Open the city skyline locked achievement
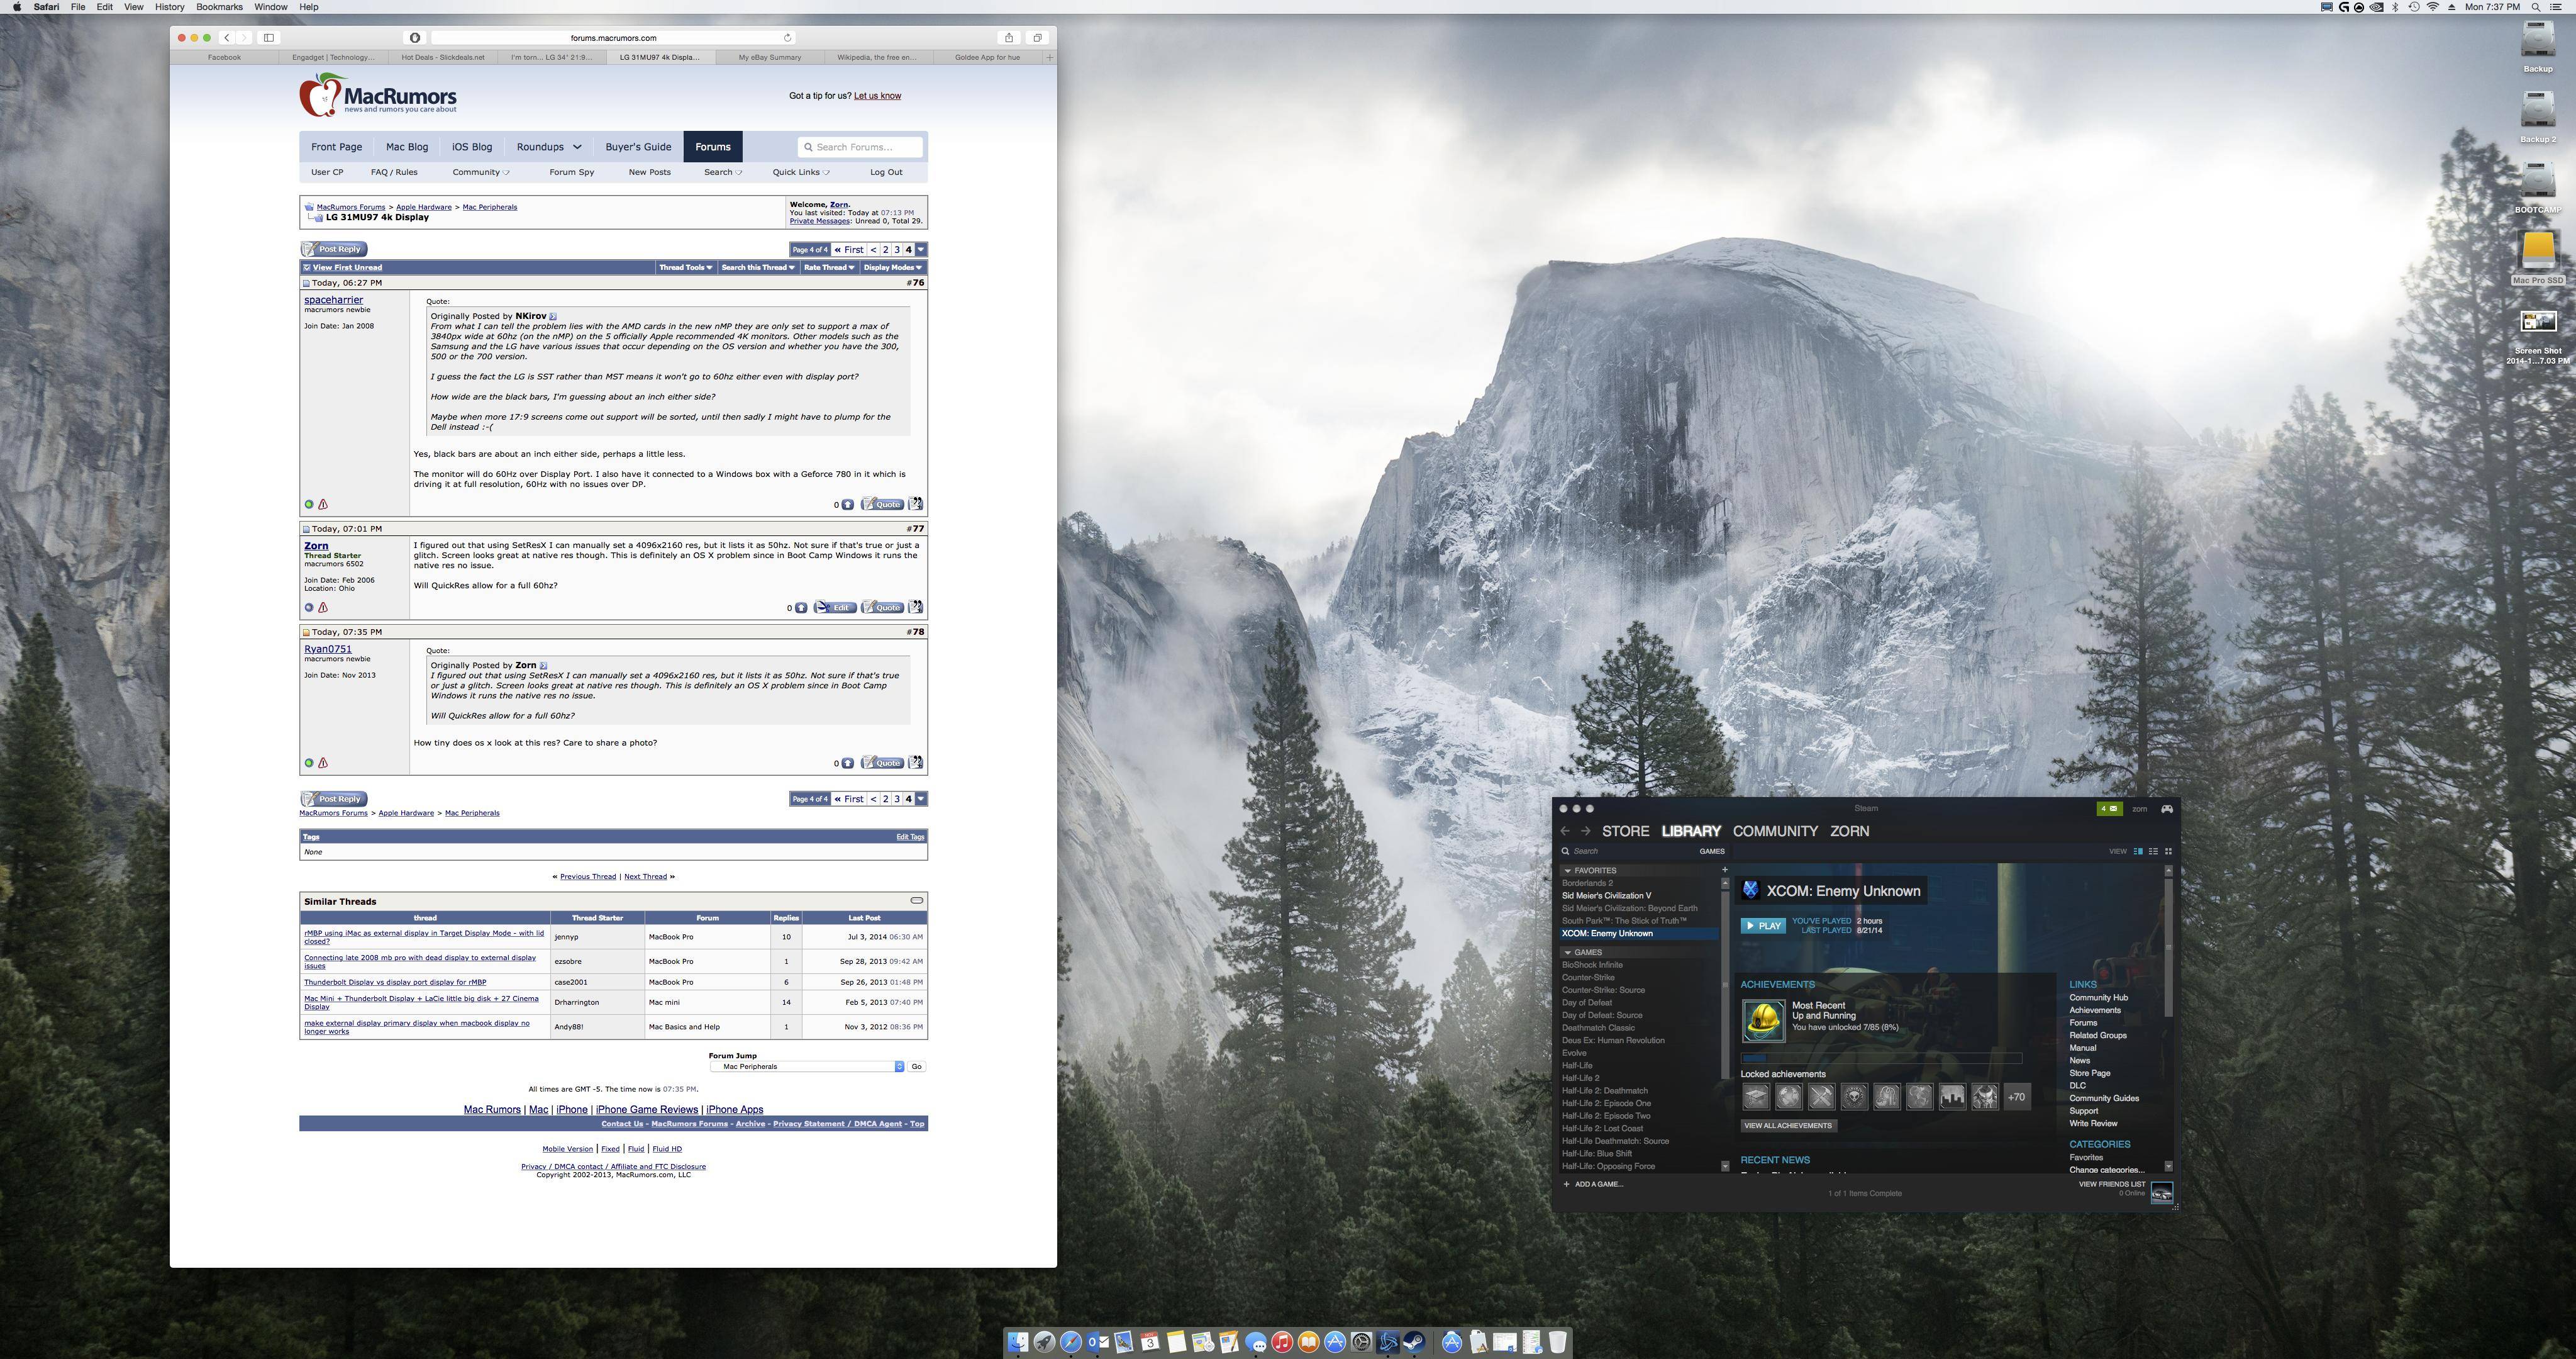This screenshot has width=2576, height=1359. (x=1952, y=1097)
